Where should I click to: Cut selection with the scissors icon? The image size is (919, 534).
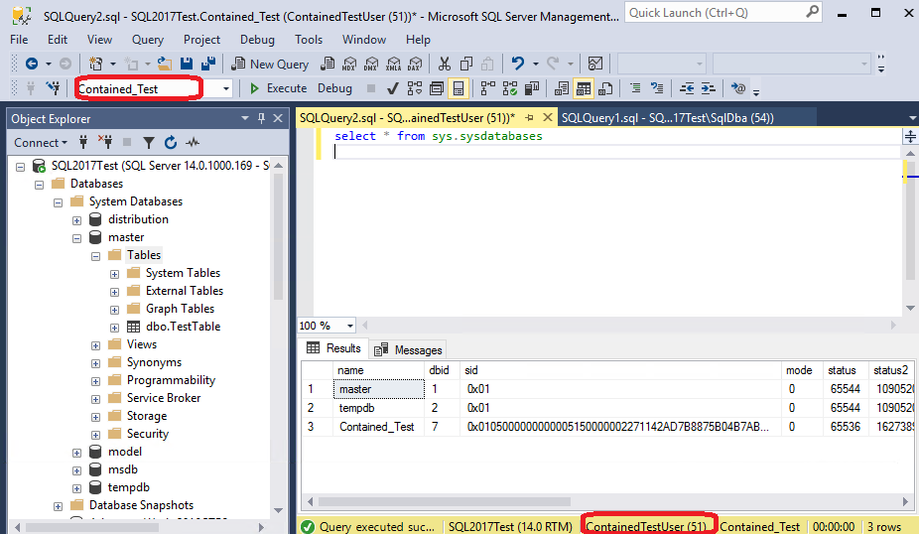445,64
